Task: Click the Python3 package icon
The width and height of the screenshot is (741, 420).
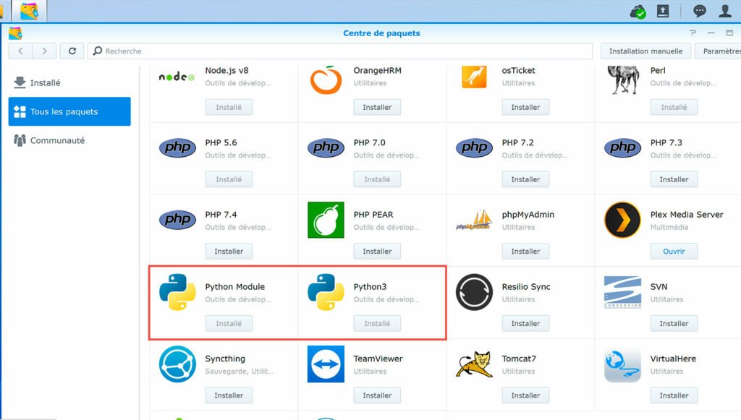Action: [x=326, y=292]
